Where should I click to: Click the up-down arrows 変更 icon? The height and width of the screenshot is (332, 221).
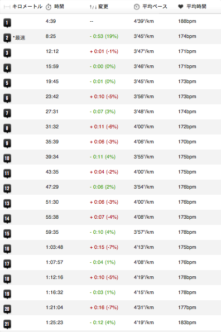coord(93,7)
